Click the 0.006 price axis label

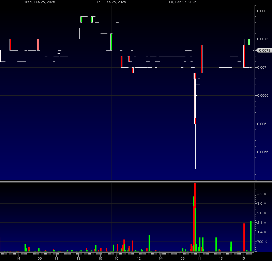tap(262, 124)
